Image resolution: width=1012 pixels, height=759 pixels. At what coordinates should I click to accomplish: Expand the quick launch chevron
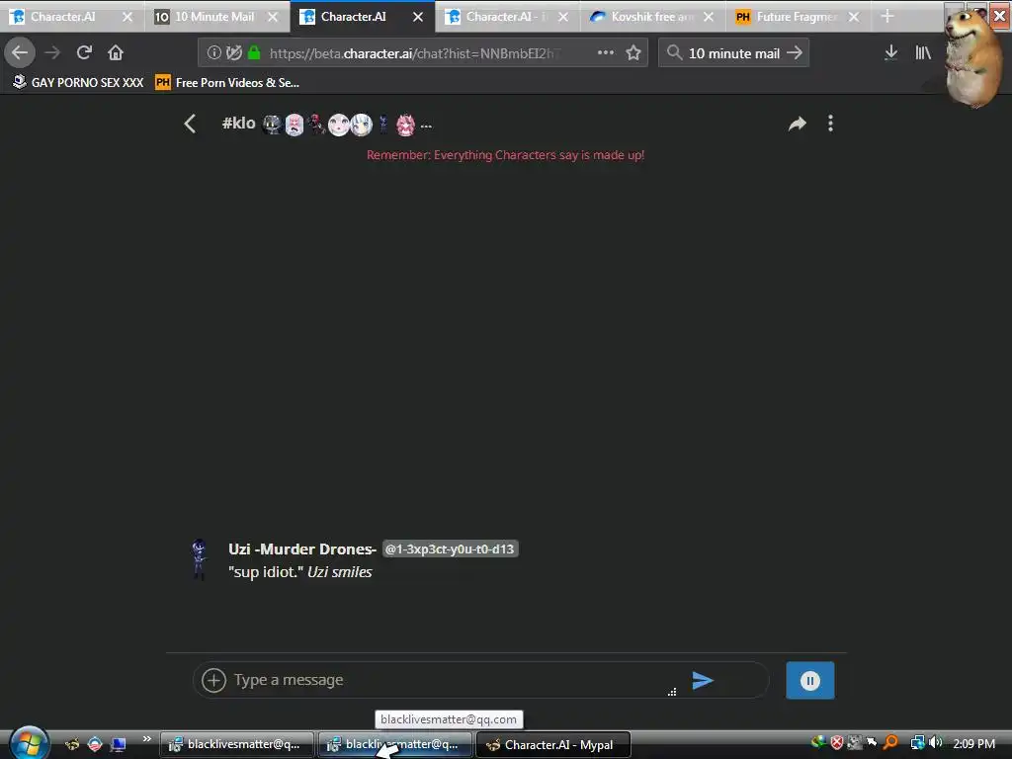[x=146, y=739]
